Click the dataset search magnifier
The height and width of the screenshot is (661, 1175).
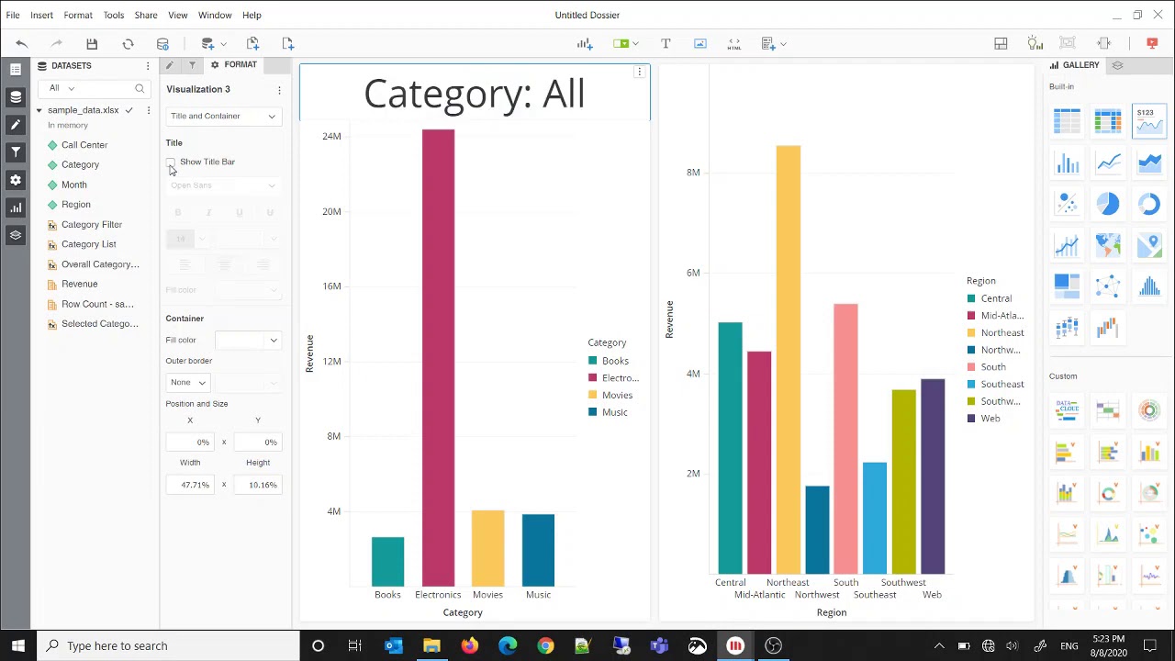pyautogui.click(x=140, y=88)
